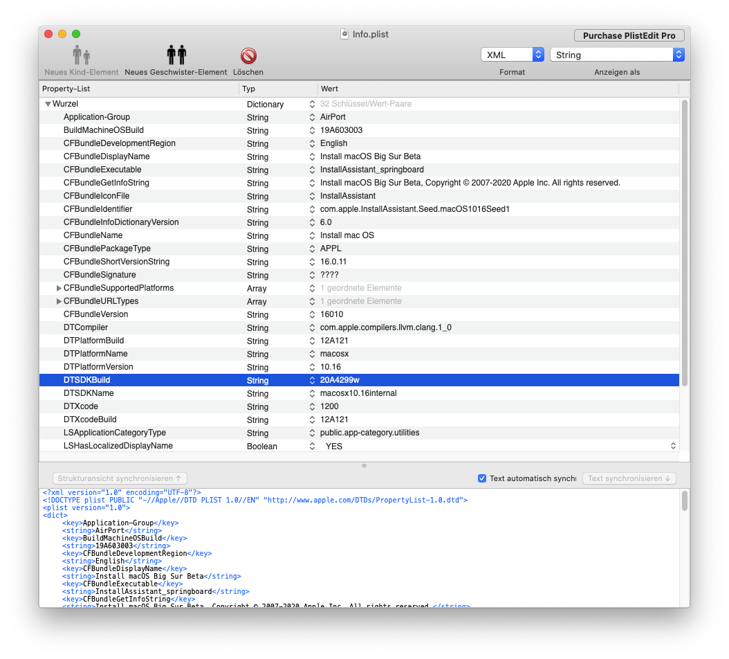The width and height of the screenshot is (729, 659).
Task: Click type stepper for Wurzel Dictionary row
Action: 312,105
